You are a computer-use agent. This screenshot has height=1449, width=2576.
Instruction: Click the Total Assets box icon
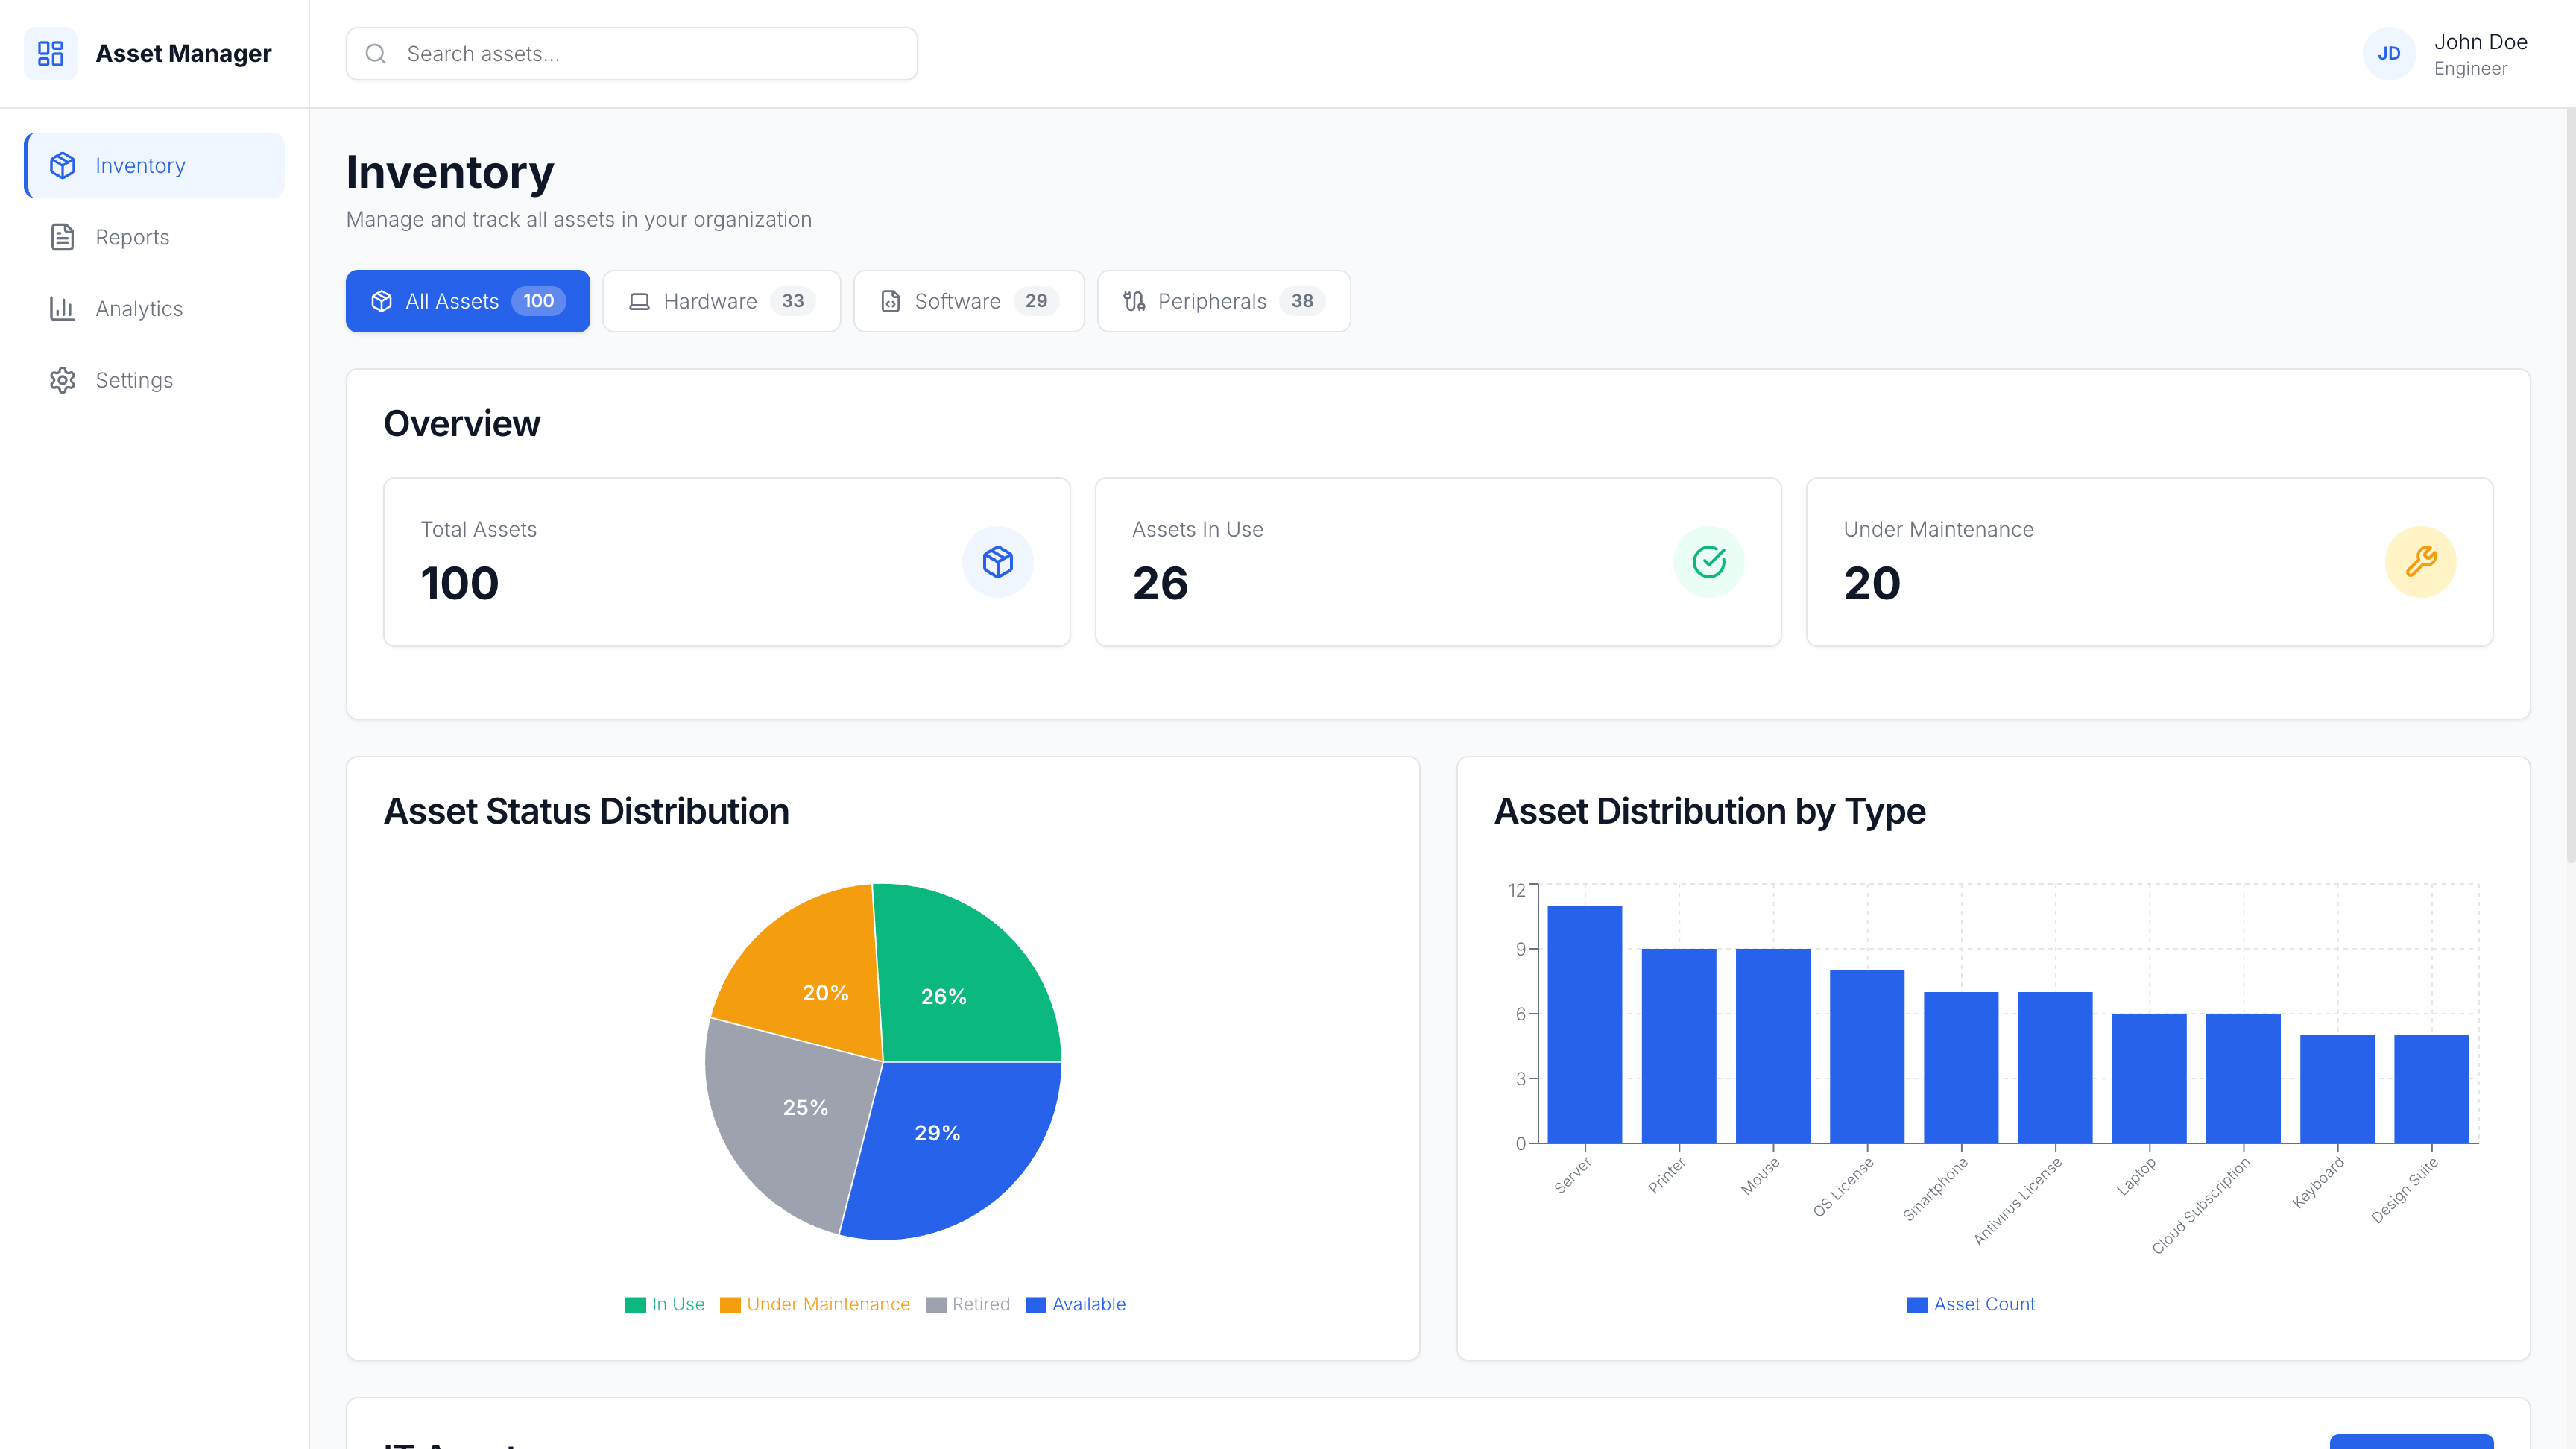tap(997, 562)
